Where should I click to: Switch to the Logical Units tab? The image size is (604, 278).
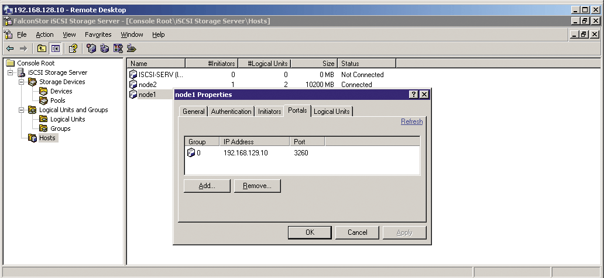(332, 112)
